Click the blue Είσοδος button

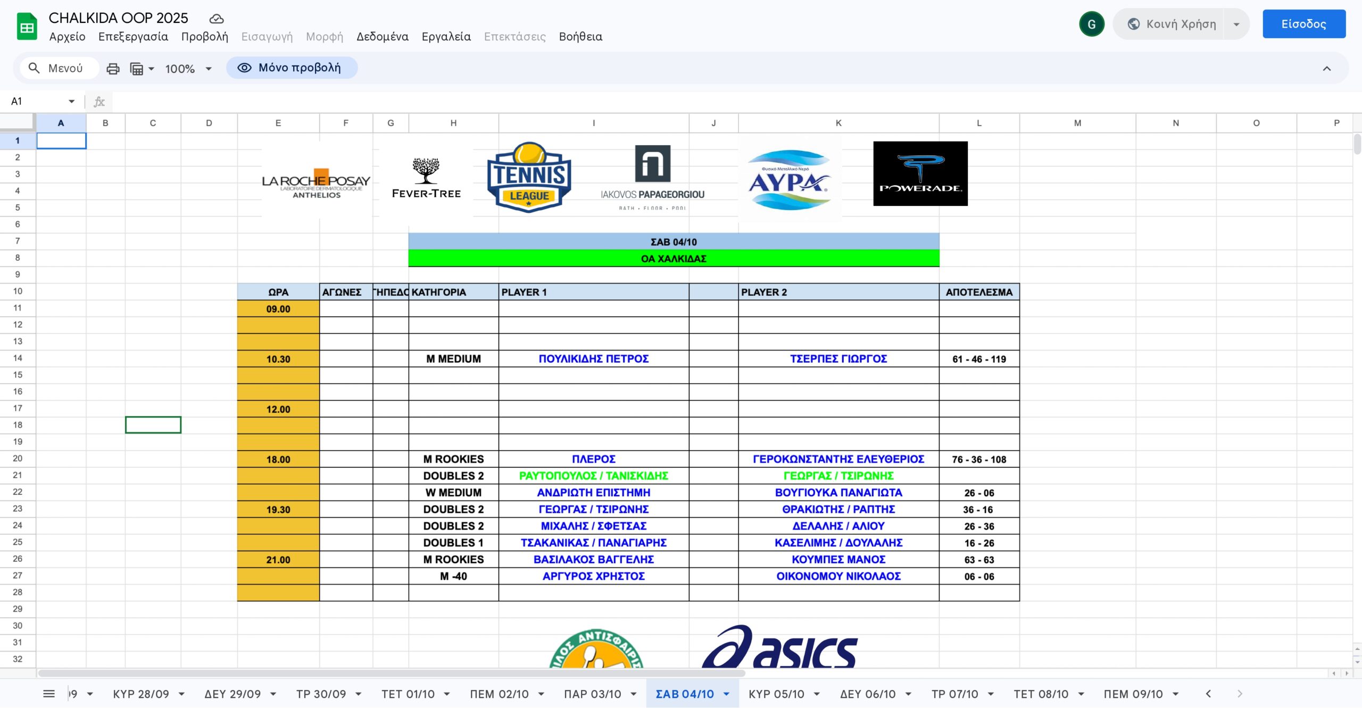1303,24
